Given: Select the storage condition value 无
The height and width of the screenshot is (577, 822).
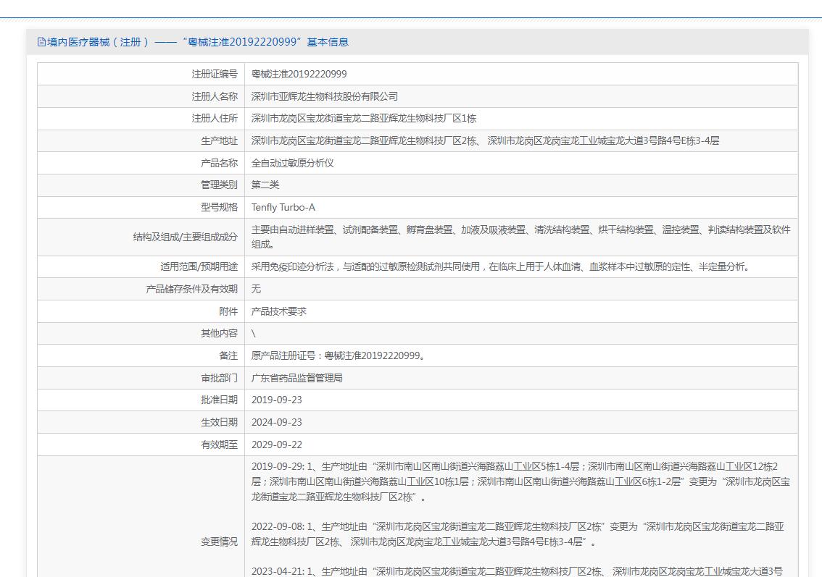Looking at the screenshot, I should click(x=256, y=289).
